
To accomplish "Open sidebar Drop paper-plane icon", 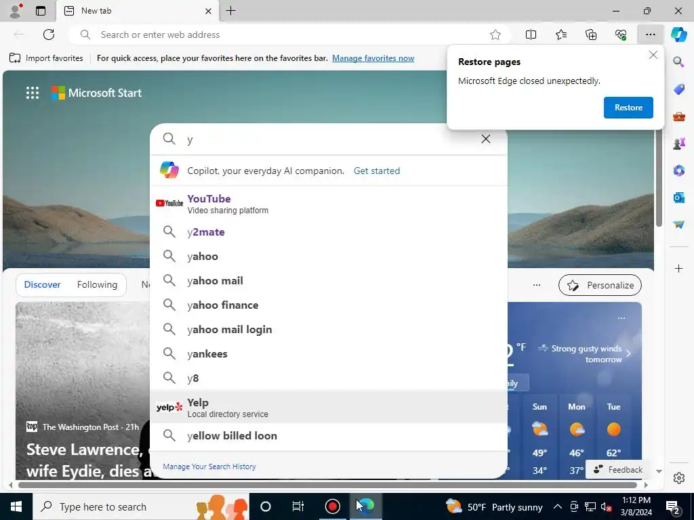I will point(678,225).
